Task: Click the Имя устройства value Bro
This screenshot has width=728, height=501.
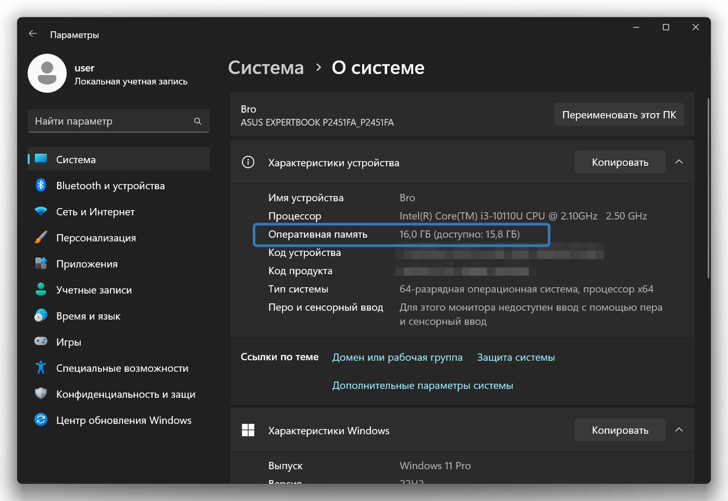Action: pos(407,198)
